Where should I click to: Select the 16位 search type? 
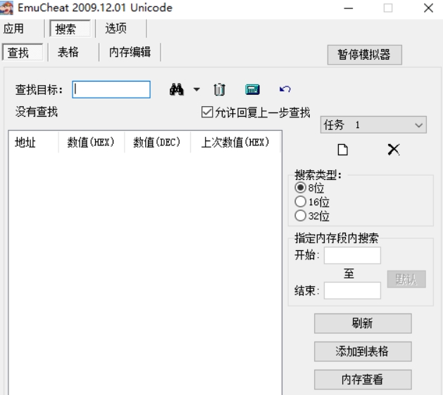[x=300, y=202]
